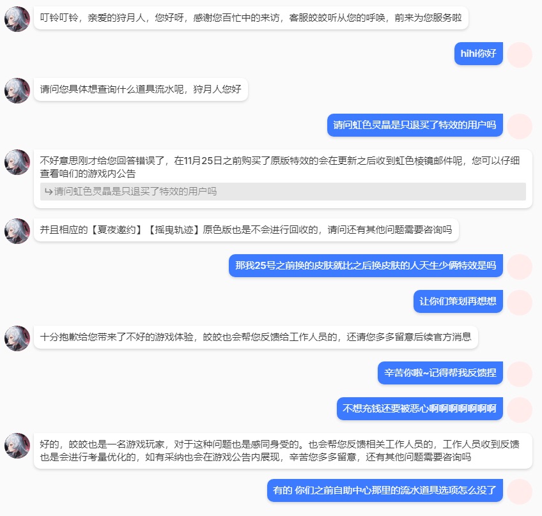This screenshot has height=516, width=542.
Task: Click the message '那我25号之前换的皮肤...'
Action: tap(366, 266)
